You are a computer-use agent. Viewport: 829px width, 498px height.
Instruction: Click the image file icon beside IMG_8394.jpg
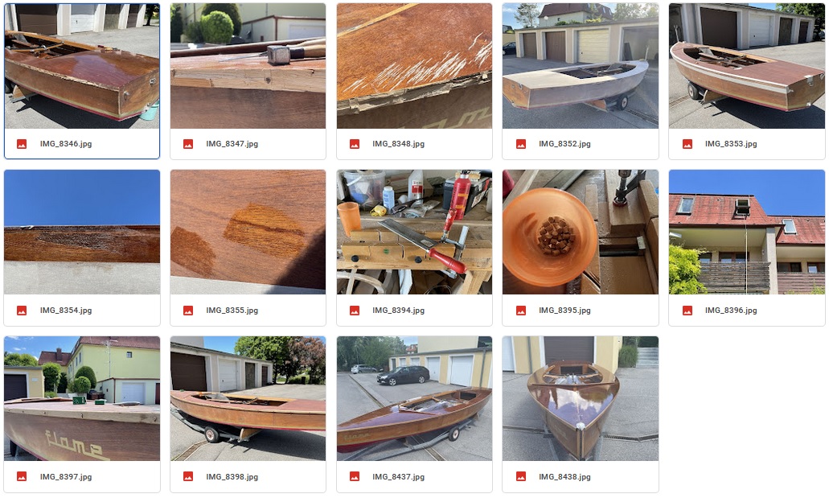tap(355, 311)
